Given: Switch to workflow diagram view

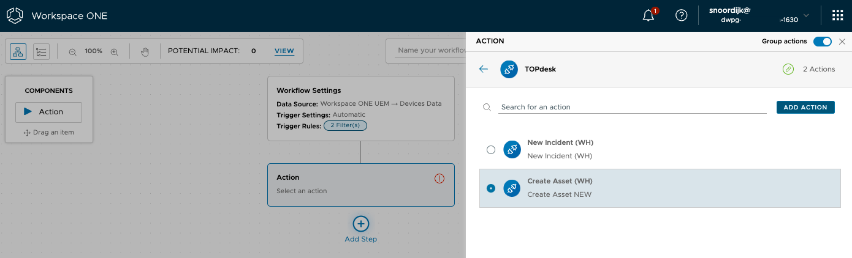Looking at the screenshot, I should 18,51.
